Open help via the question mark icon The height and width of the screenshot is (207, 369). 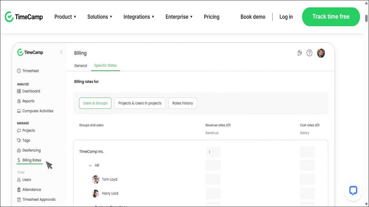(x=309, y=53)
